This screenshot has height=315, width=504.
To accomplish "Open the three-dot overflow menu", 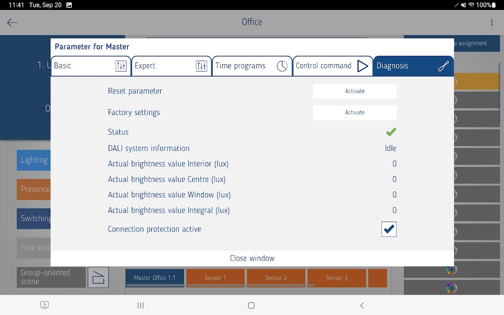I will pos(491,22).
